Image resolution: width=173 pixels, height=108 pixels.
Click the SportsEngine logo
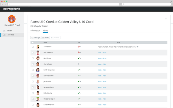tap(12, 9)
